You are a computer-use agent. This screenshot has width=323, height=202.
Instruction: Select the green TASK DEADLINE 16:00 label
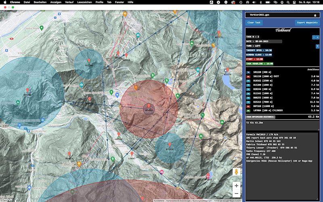tap(260, 64)
